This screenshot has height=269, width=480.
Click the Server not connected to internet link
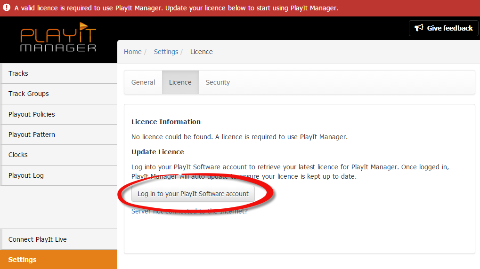189,211
